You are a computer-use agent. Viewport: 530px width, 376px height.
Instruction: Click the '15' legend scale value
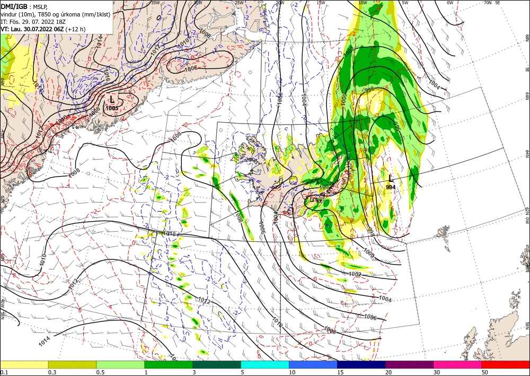(340, 372)
